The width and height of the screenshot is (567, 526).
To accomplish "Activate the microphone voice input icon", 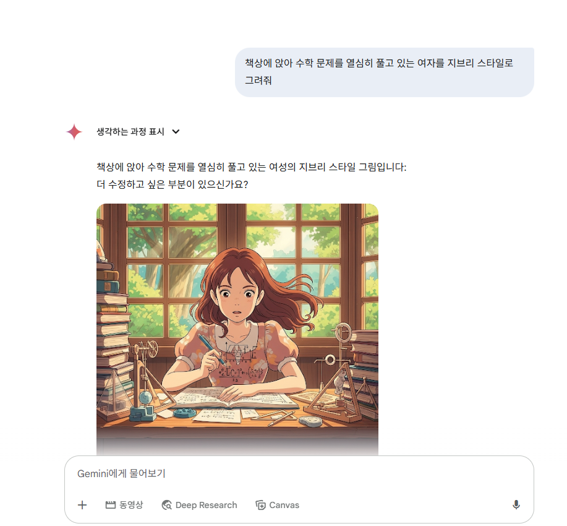I will point(516,504).
